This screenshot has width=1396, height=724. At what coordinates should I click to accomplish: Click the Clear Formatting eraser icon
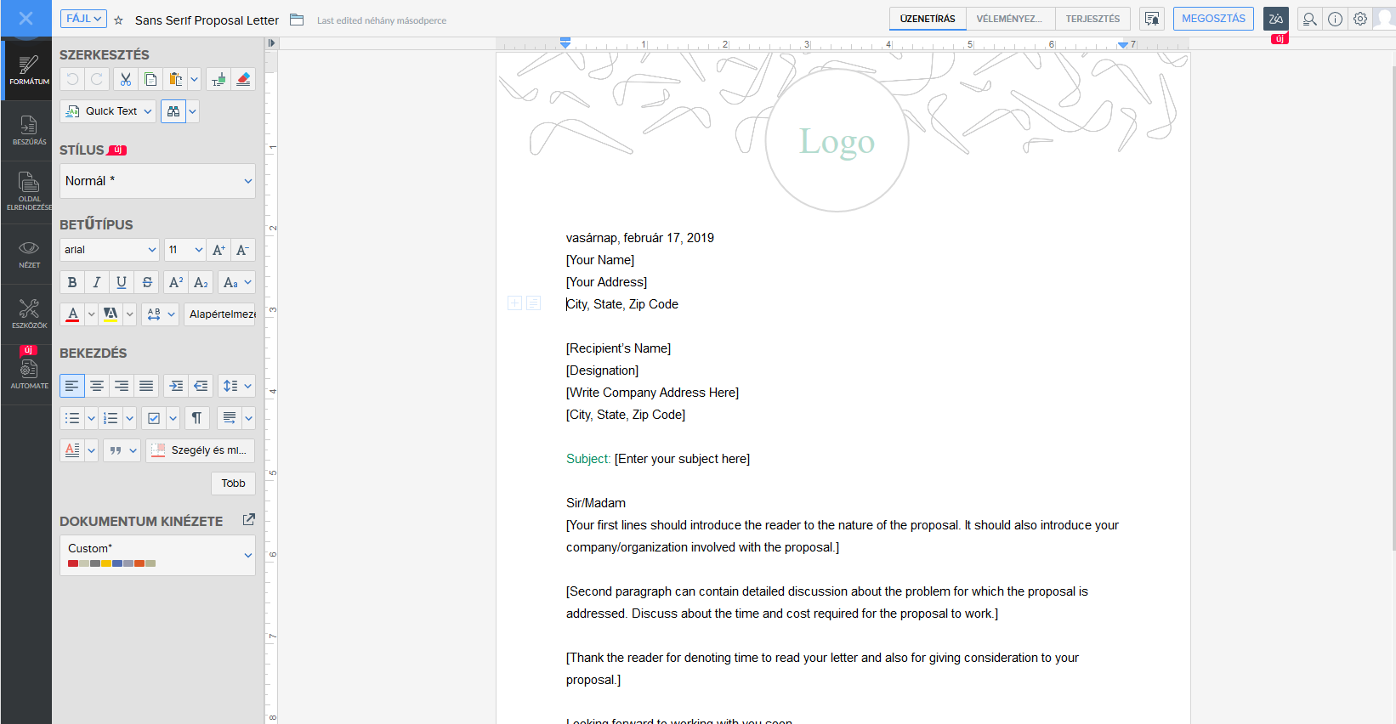(x=243, y=79)
